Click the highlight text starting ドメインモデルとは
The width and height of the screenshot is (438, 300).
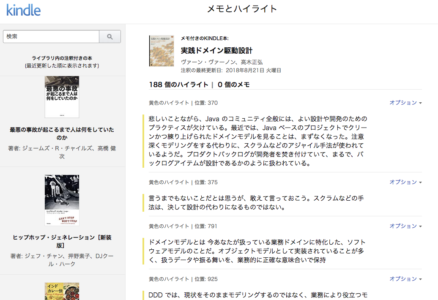pos(257,251)
